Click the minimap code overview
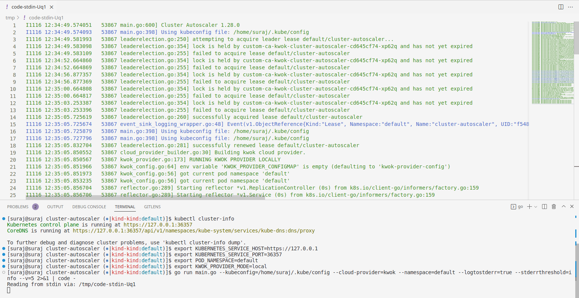Image resolution: width=579 pixels, height=298 pixels. (552, 63)
